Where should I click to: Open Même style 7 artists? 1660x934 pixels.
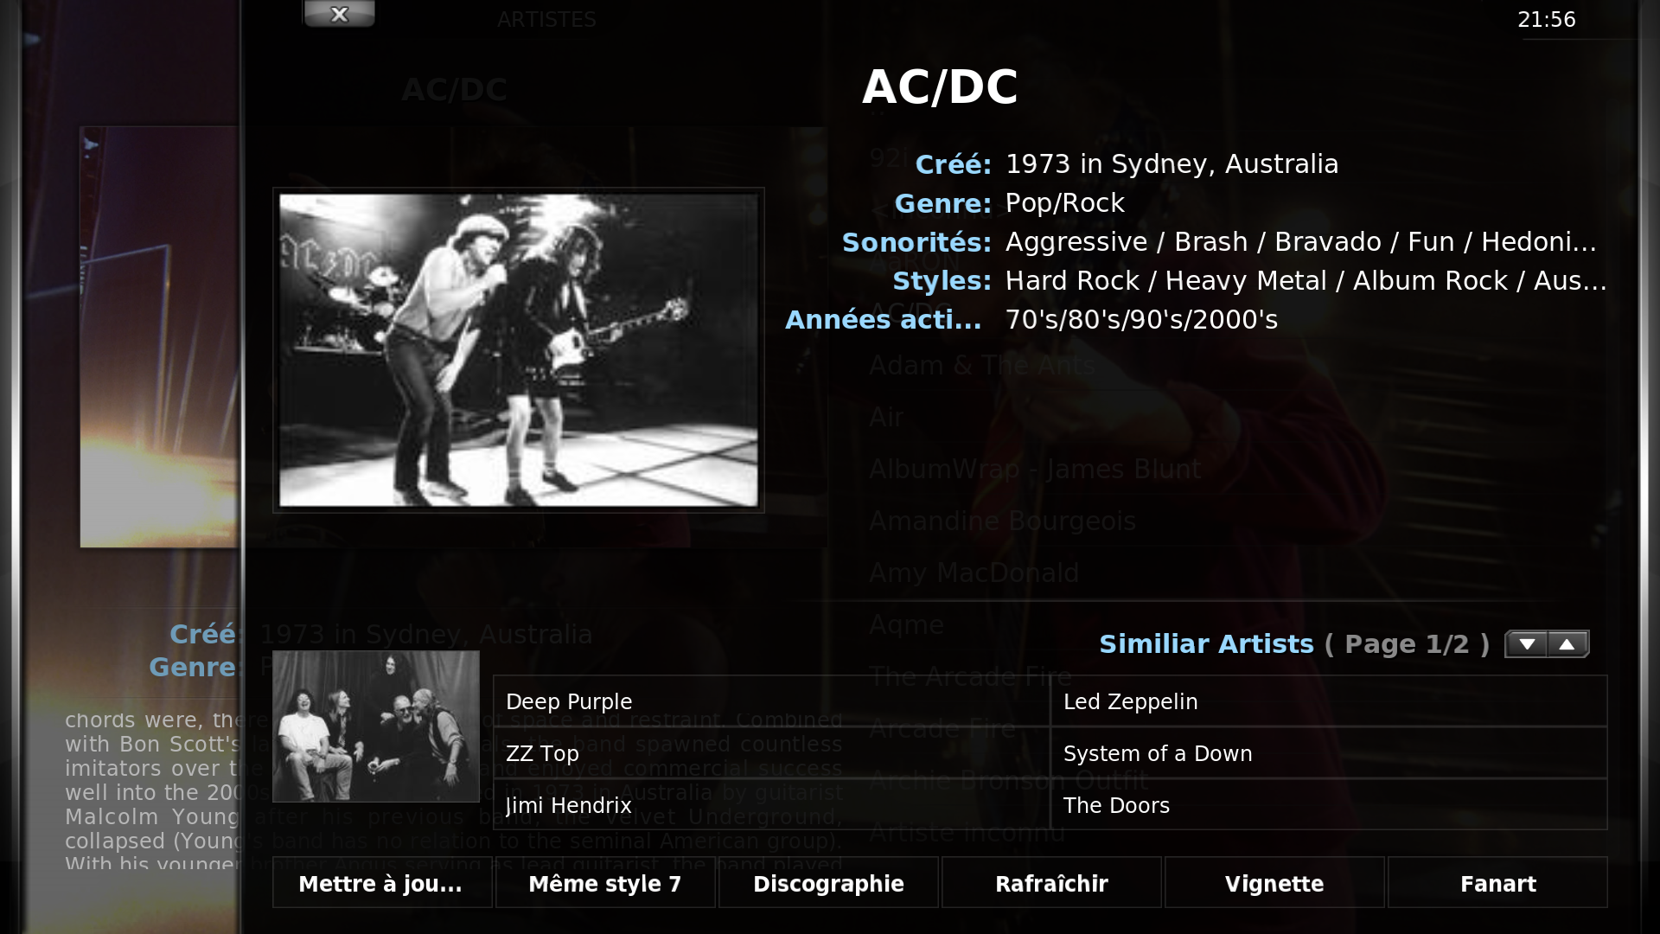(605, 883)
